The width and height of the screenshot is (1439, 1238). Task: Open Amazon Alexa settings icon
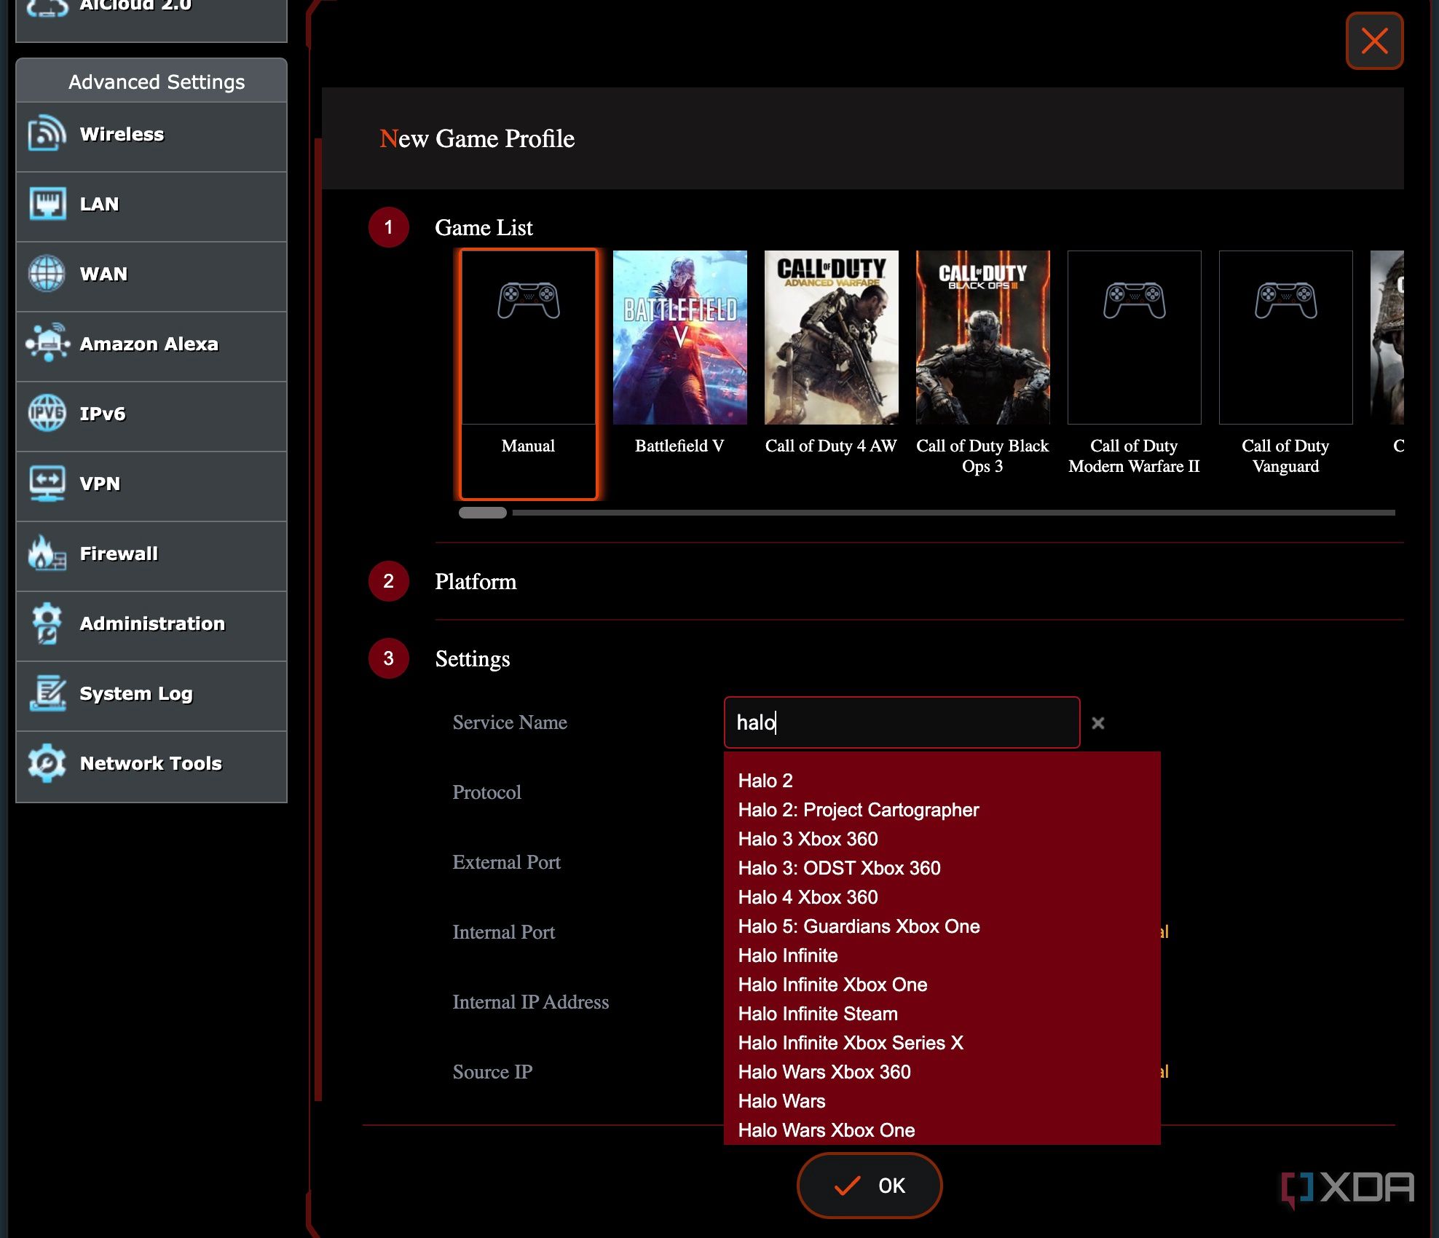tap(47, 343)
